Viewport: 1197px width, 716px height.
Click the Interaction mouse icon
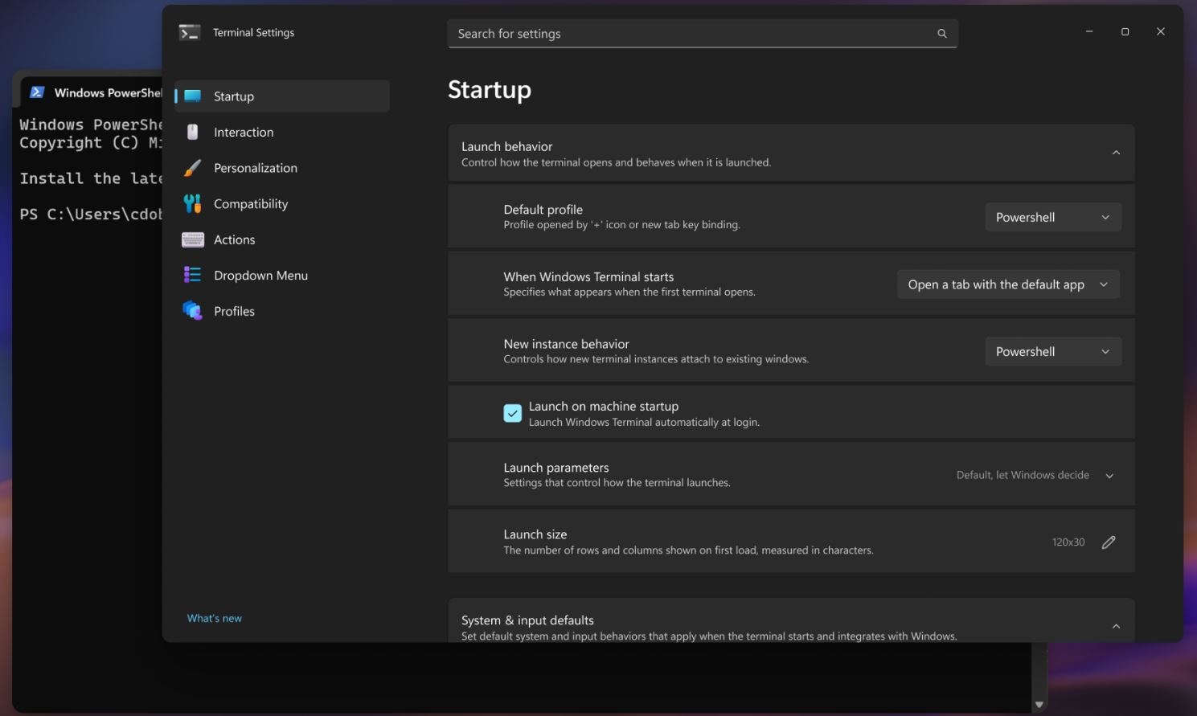192,132
